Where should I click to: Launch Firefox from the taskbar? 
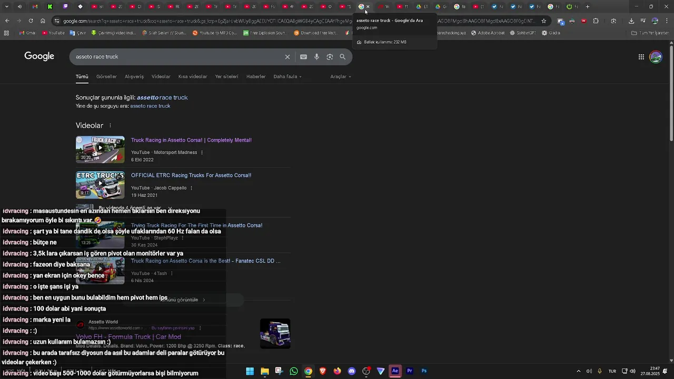(x=337, y=371)
